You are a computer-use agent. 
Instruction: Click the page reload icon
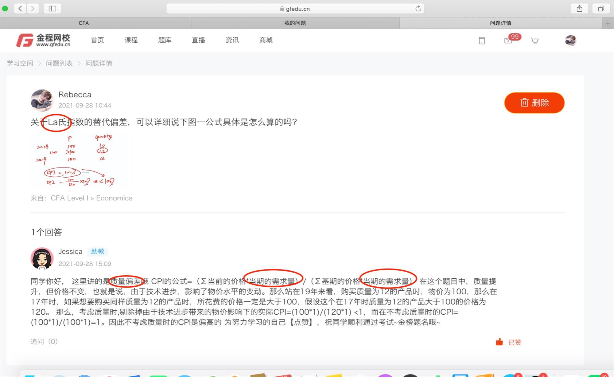(x=418, y=9)
